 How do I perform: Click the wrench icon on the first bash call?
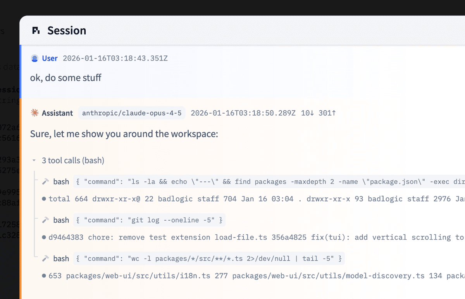click(x=46, y=181)
